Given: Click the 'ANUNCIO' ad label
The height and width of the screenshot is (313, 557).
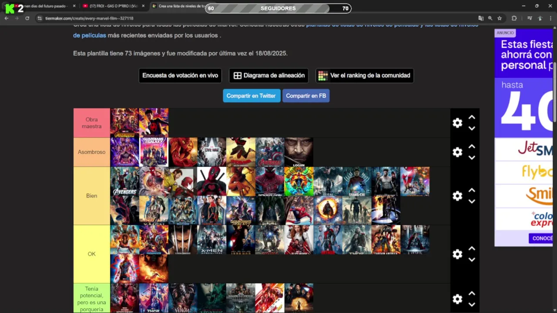Looking at the screenshot, I should tap(505, 33).
